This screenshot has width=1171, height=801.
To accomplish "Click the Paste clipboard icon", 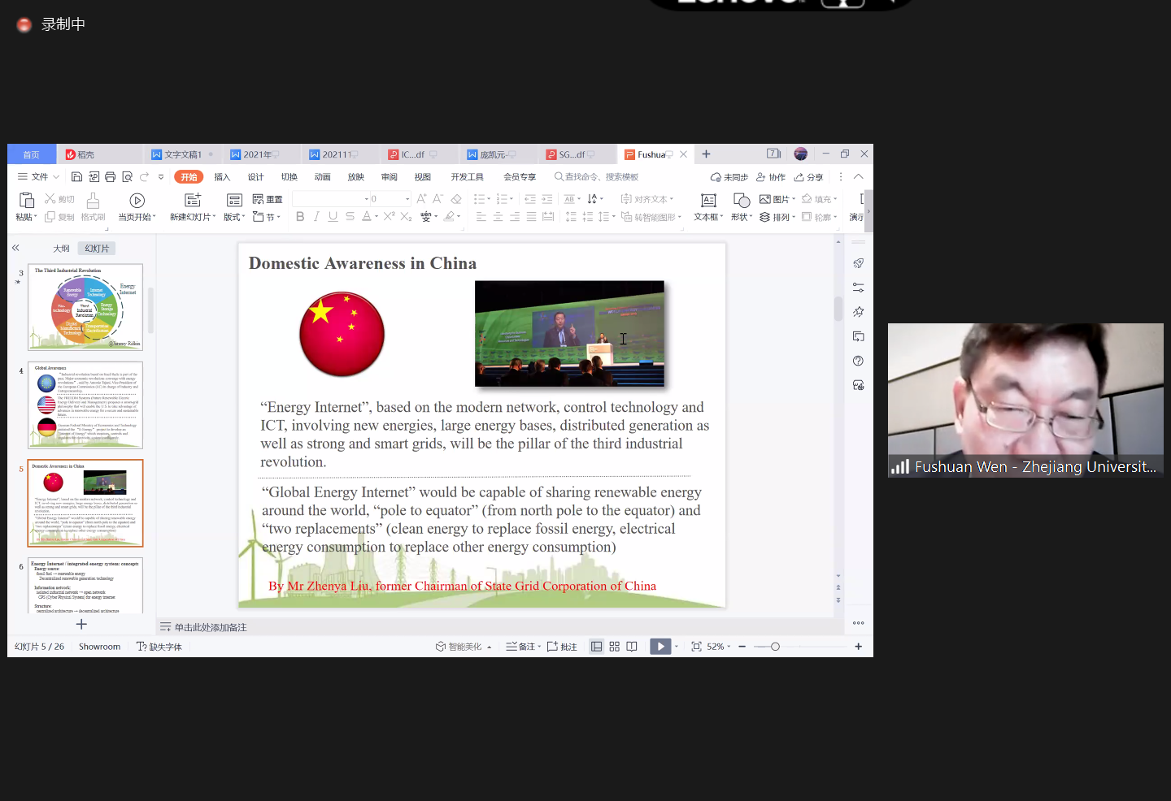I will click(26, 200).
